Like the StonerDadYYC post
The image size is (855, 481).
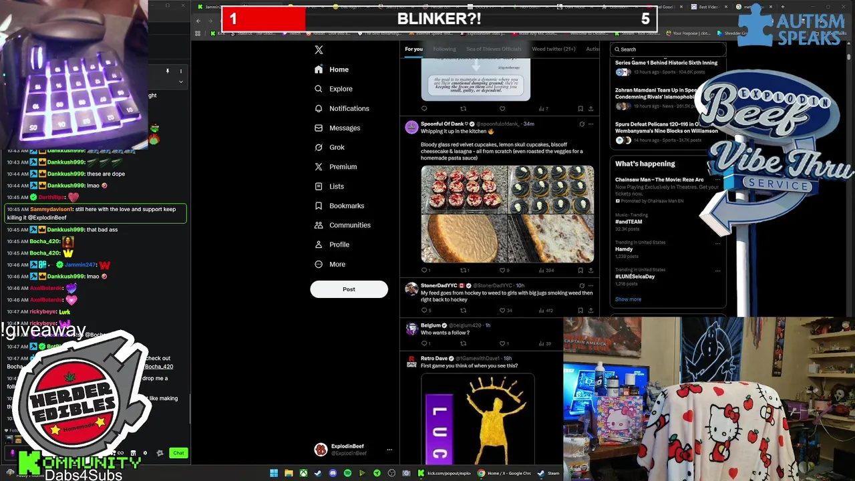[502, 311]
